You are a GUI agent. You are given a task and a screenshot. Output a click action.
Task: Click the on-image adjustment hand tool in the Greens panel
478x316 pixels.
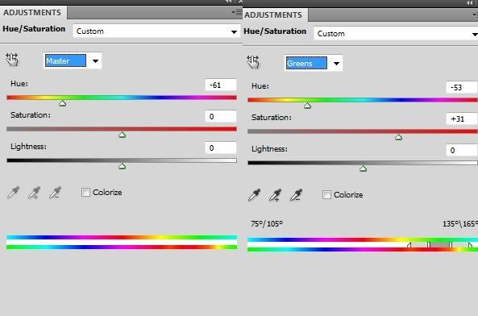pyautogui.click(x=253, y=62)
